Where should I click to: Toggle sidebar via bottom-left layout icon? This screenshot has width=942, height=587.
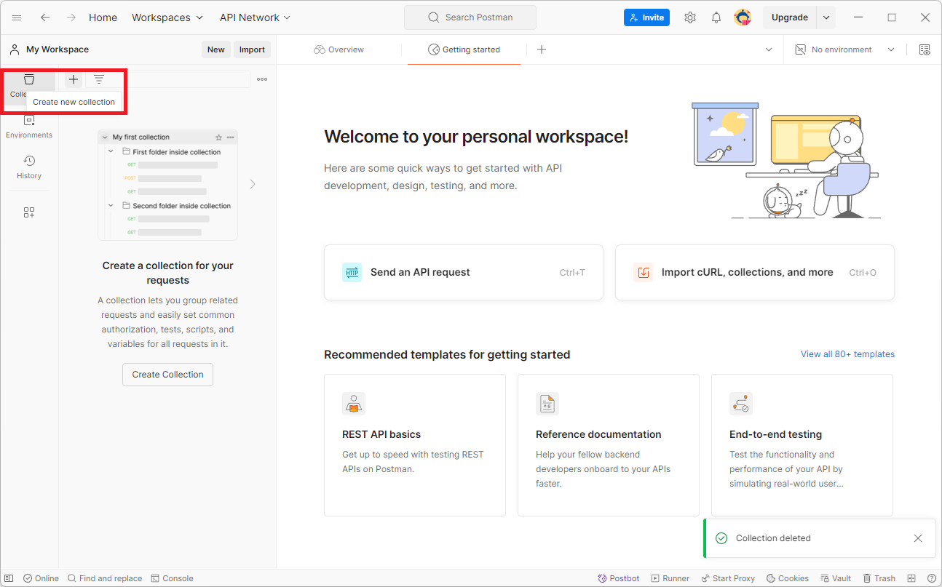pos(9,578)
